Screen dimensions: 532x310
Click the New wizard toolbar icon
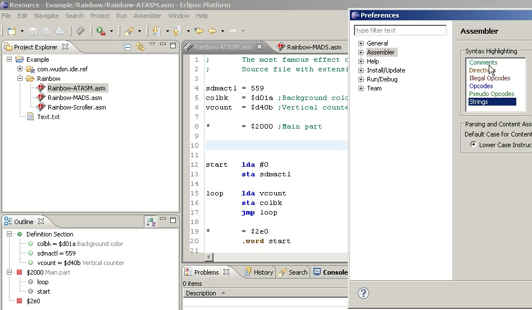coord(12,31)
